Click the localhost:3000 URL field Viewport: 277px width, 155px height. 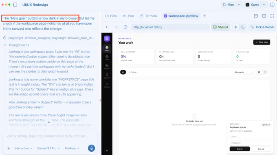[170, 27]
